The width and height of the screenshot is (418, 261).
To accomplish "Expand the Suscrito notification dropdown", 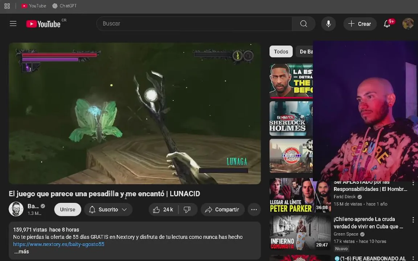I will 108,209.
